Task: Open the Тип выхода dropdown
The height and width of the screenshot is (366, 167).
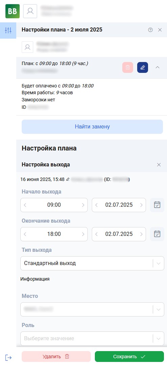Action: click(x=92, y=263)
